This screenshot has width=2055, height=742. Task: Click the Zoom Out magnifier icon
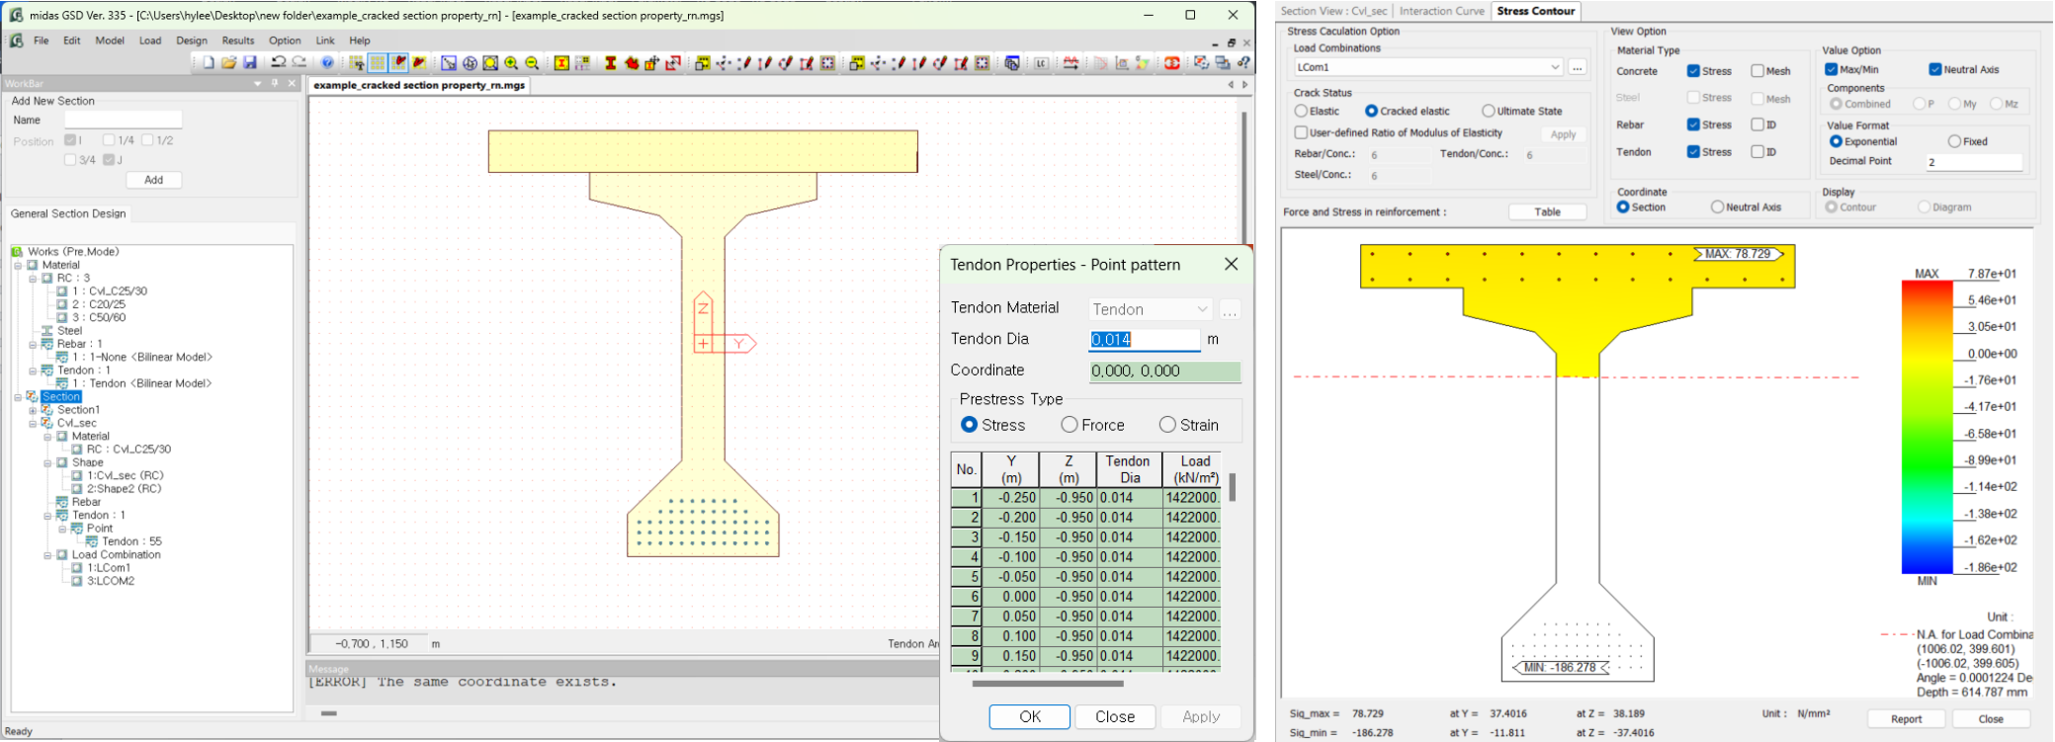click(532, 63)
